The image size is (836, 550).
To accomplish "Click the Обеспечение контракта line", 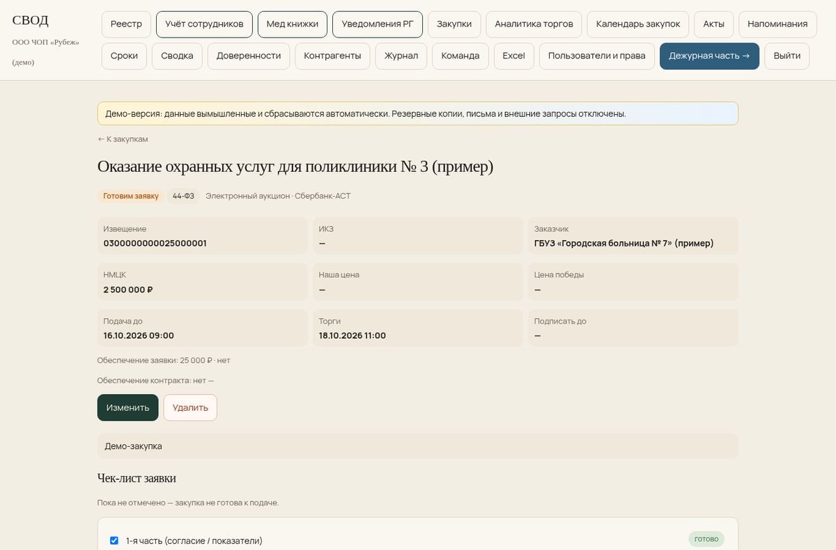I will [x=155, y=381].
